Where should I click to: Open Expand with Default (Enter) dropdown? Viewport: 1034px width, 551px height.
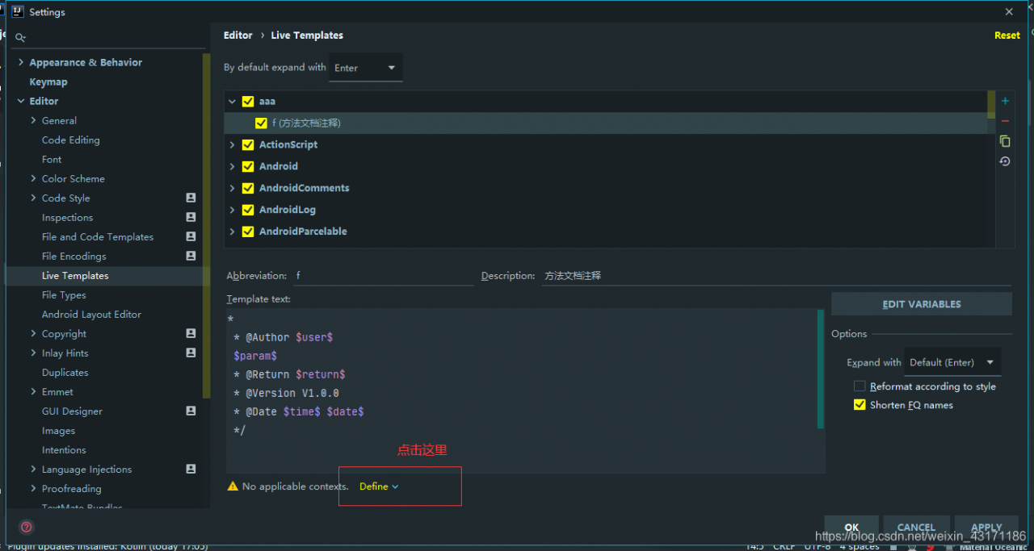[952, 362]
